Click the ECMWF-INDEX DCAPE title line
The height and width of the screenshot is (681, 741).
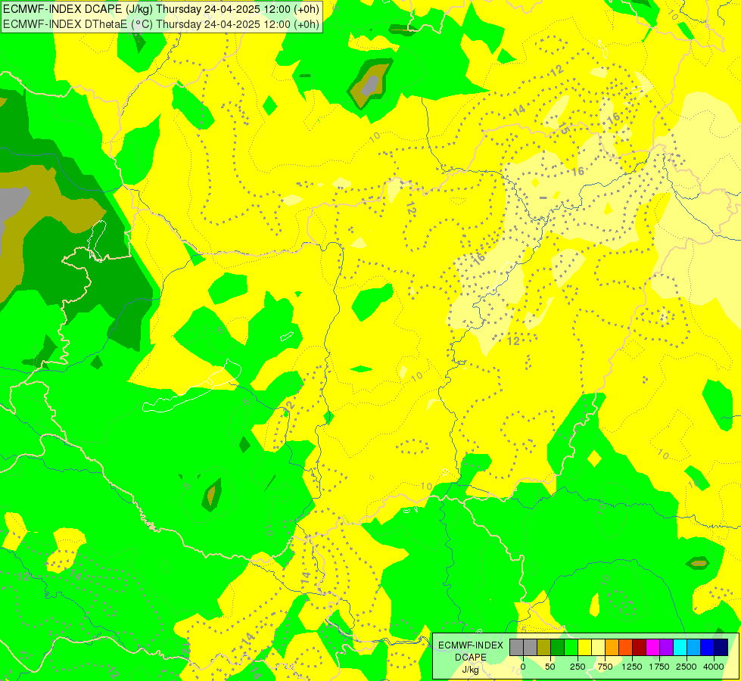click(x=161, y=9)
